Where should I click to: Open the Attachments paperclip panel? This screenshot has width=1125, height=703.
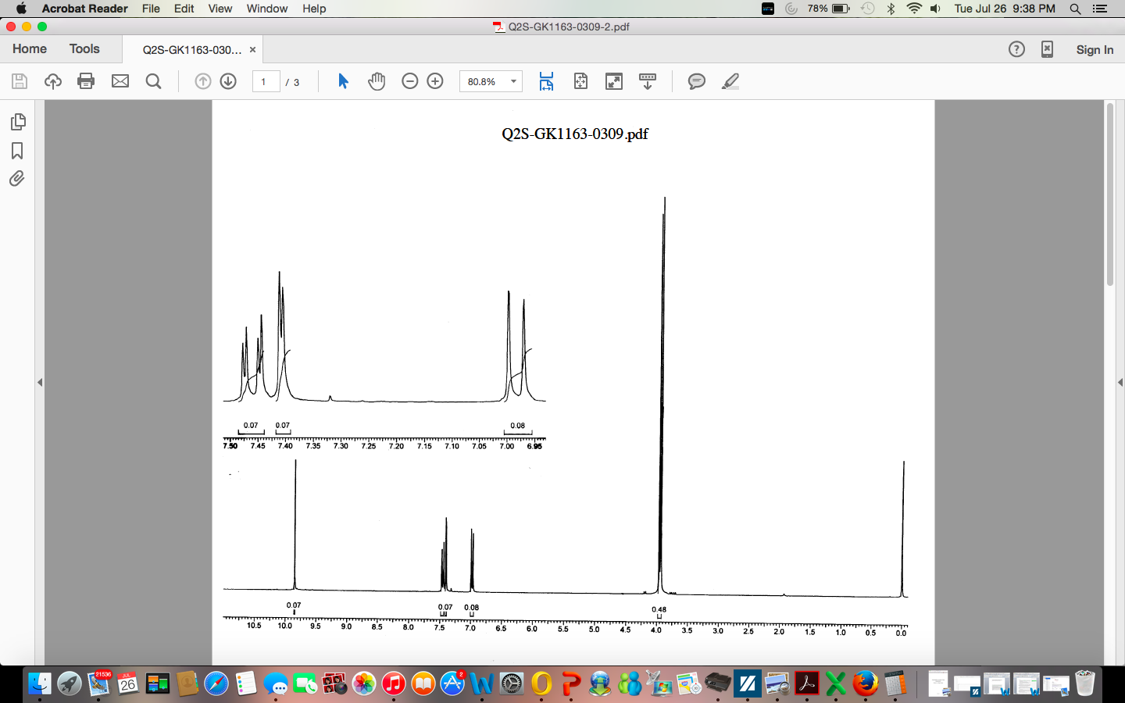coord(17,179)
